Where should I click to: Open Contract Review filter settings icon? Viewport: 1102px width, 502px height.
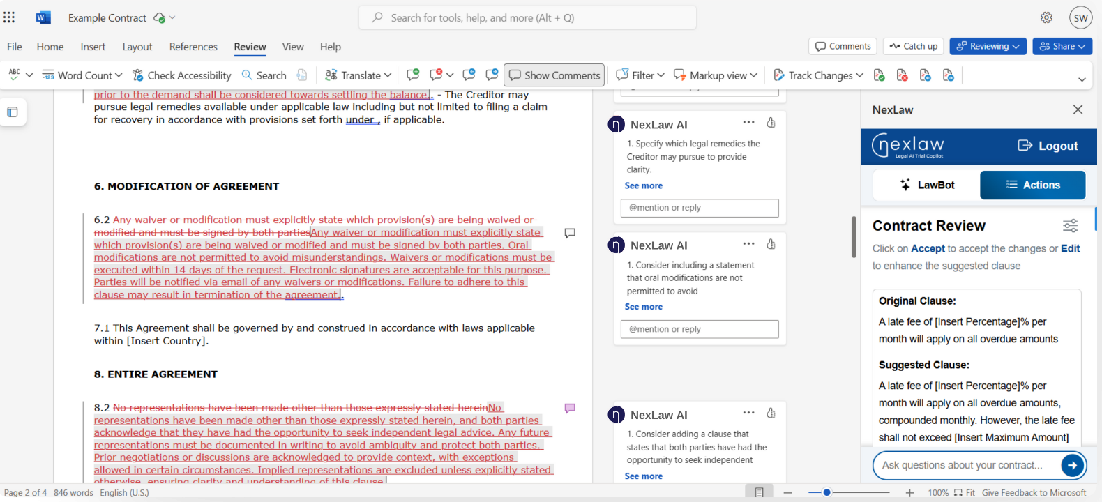tap(1070, 225)
